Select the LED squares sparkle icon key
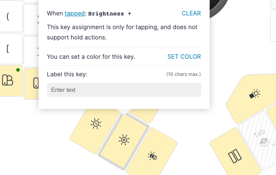Image resolution: width=276 pixels, height=175 pixels. pos(254,96)
